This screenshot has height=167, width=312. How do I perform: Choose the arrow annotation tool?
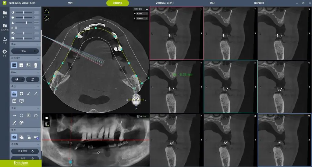click(x=14, y=115)
